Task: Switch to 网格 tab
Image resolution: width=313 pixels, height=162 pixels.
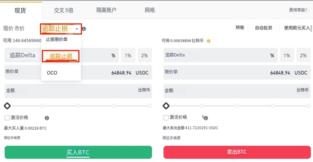Action: point(149,10)
